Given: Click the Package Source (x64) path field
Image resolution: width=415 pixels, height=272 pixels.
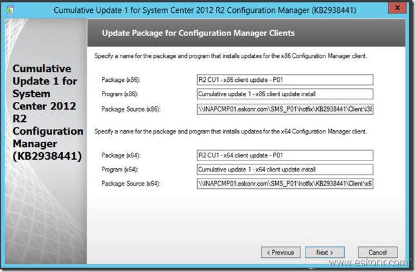Looking at the screenshot, I should [285, 184].
